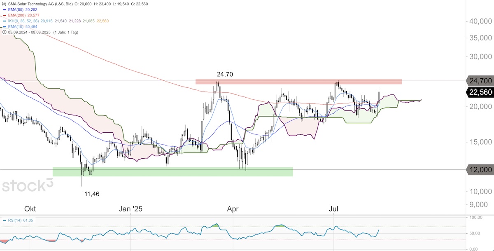This screenshot has height=251, width=494.
Task: Click the orange IKH value 22,560
Action: (x=103, y=21)
